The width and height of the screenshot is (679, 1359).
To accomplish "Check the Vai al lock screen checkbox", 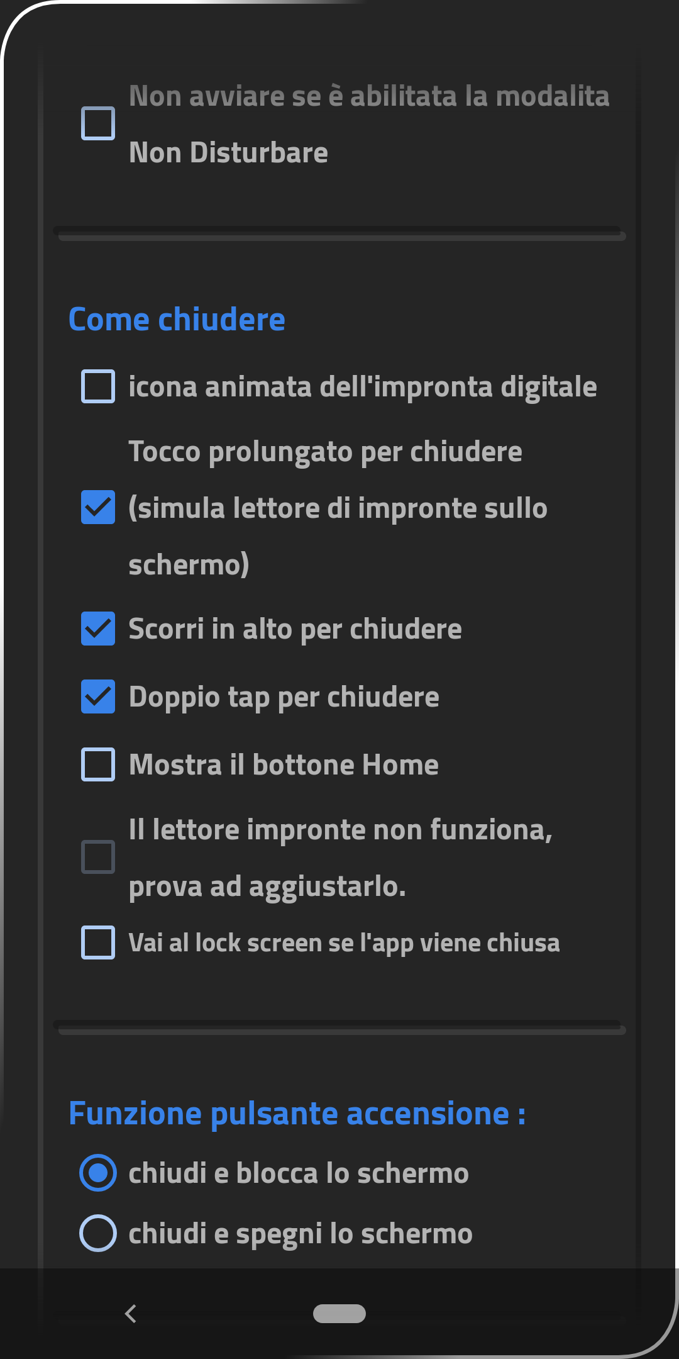I will (x=98, y=942).
